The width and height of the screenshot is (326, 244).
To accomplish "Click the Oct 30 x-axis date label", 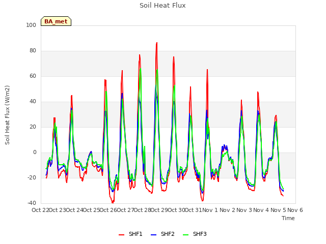I will (x=176, y=210).
